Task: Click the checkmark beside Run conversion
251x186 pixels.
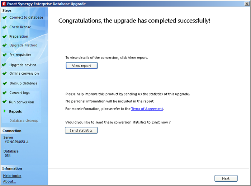Action: tap(5, 102)
